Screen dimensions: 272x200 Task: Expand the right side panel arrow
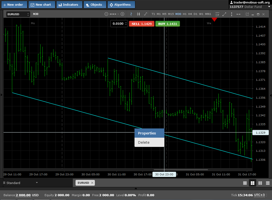pos(271,95)
